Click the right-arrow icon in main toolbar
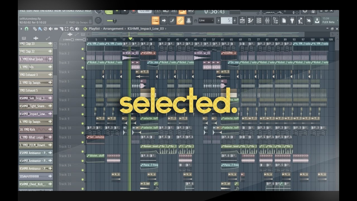 tap(164, 20)
